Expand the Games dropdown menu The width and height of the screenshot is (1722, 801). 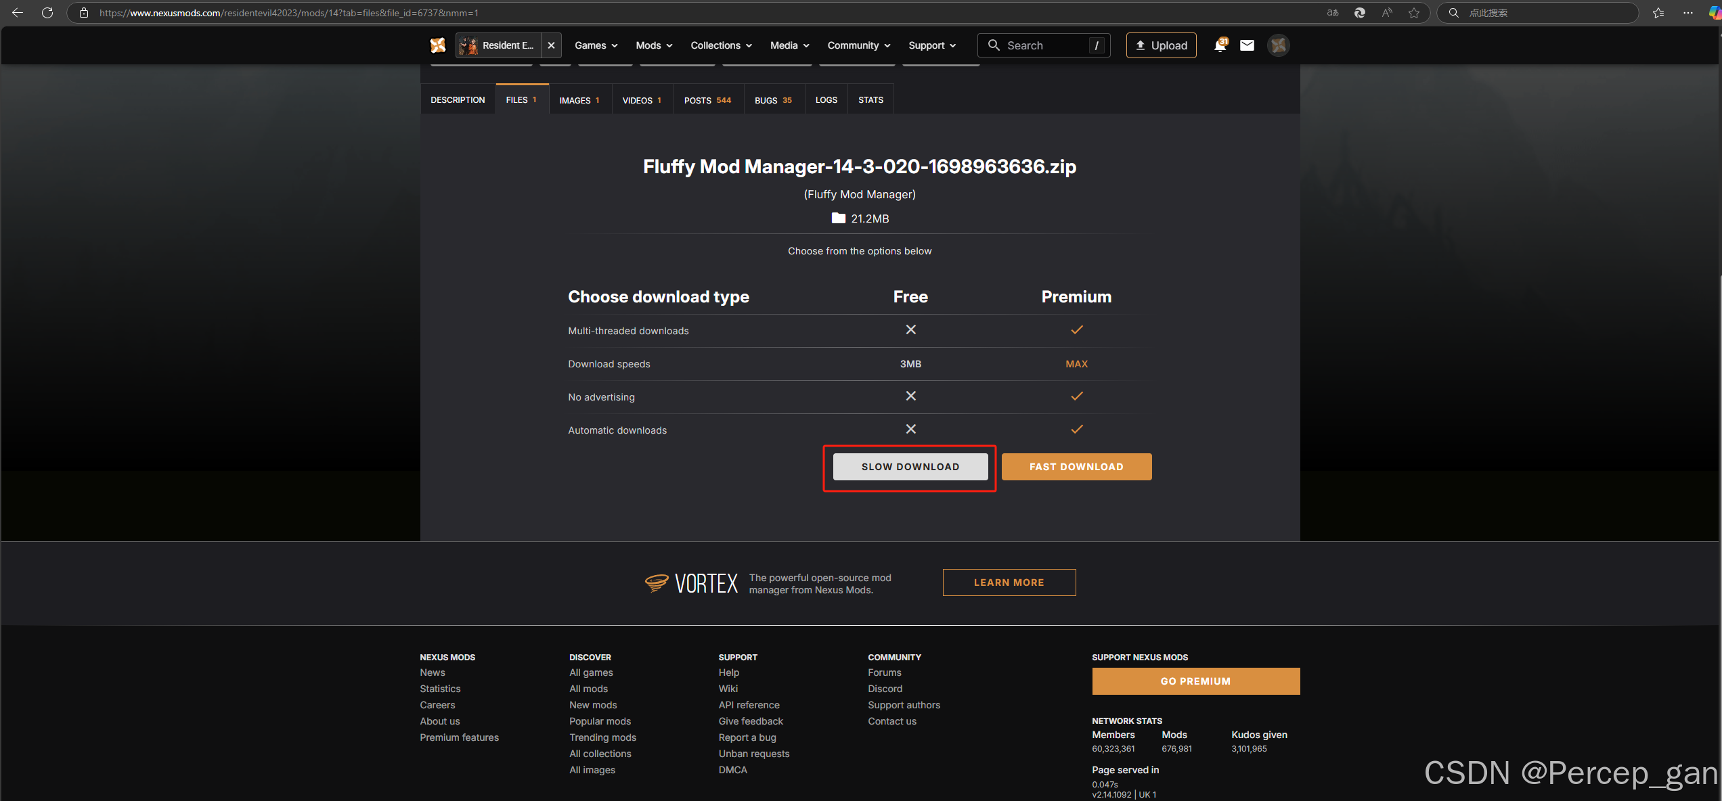coord(596,45)
